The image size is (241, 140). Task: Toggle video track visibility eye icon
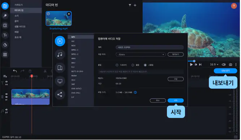pyautogui.click(x=7, y=94)
